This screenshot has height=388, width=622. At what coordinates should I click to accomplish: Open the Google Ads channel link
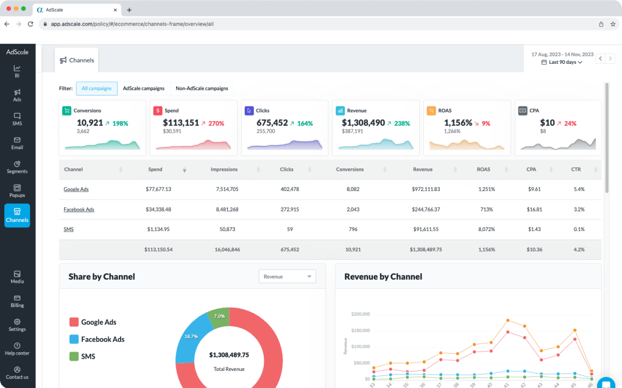click(76, 189)
